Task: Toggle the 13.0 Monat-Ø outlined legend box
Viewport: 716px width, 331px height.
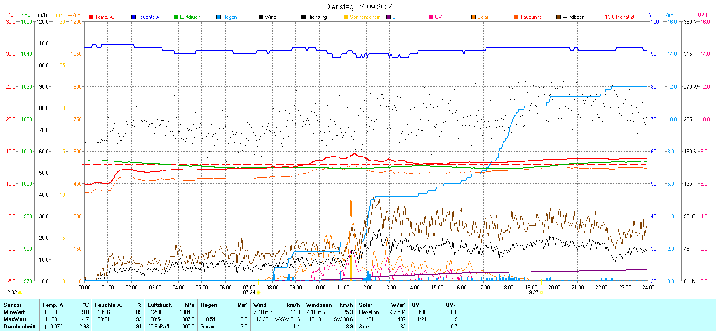Action: [601, 17]
